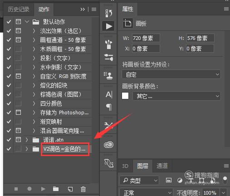Image resolution: width=230 pixels, height=196 pixels.
Task: Toggle dialog box for 混合器画笔克隆
Action: tap(18, 131)
